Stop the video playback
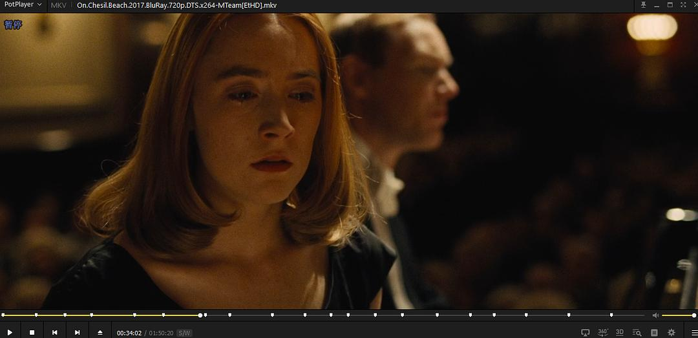 pos(32,332)
